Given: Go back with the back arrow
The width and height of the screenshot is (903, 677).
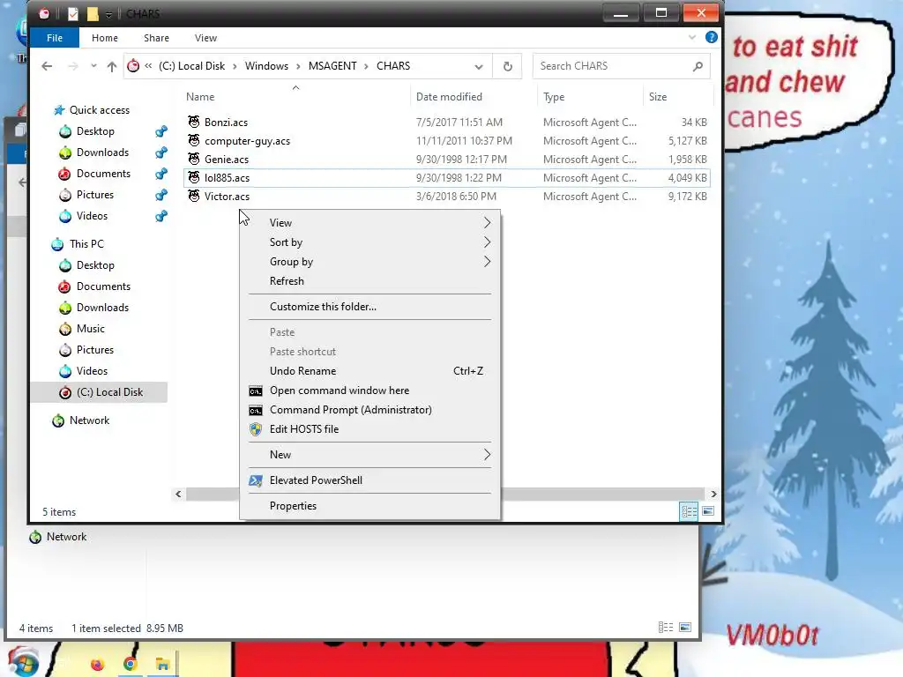Looking at the screenshot, I should [48, 66].
